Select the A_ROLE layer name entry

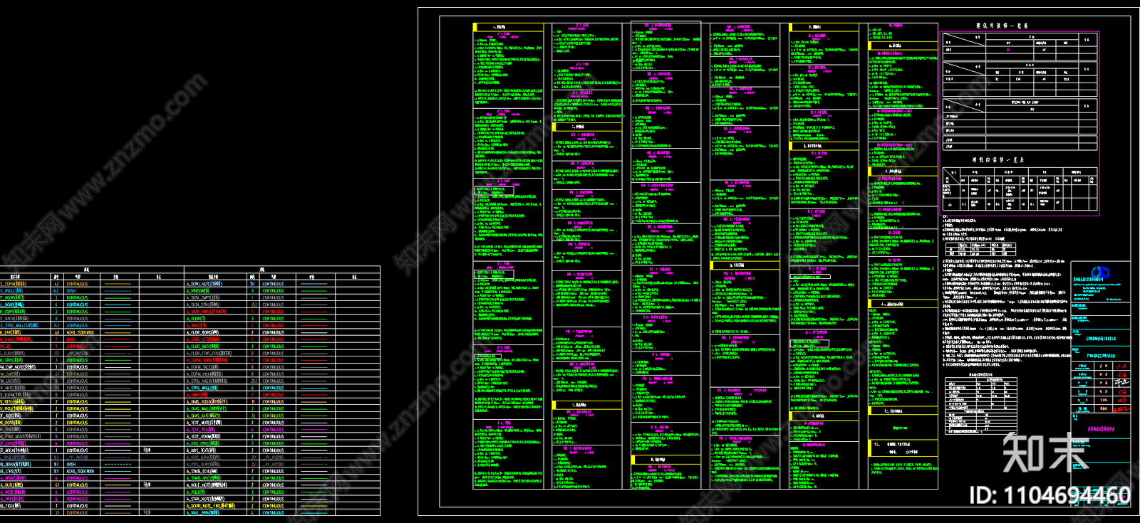coord(196,492)
